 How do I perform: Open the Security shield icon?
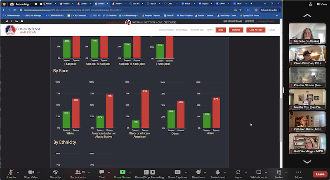click(x=55, y=172)
